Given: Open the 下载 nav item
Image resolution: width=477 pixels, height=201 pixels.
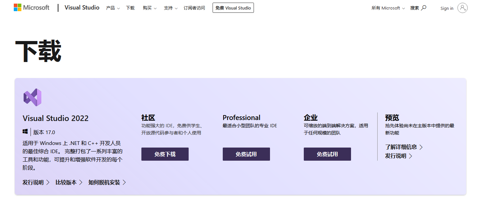Looking at the screenshot, I should pos(130,8).
